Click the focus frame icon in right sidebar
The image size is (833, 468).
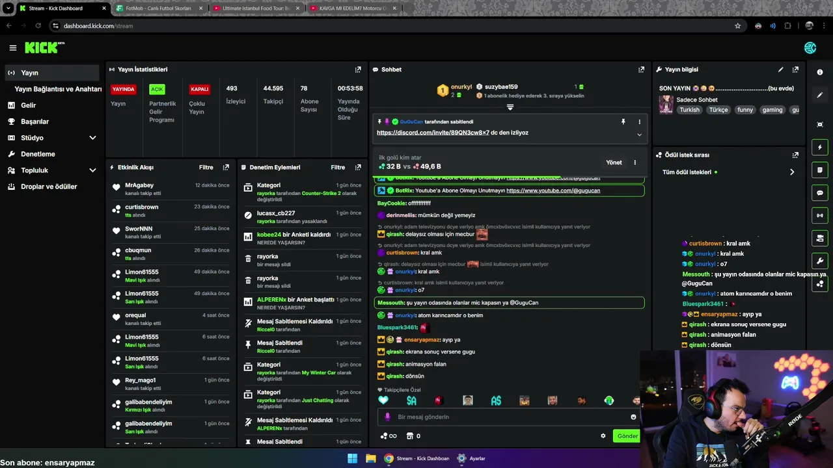click(820, 124)
